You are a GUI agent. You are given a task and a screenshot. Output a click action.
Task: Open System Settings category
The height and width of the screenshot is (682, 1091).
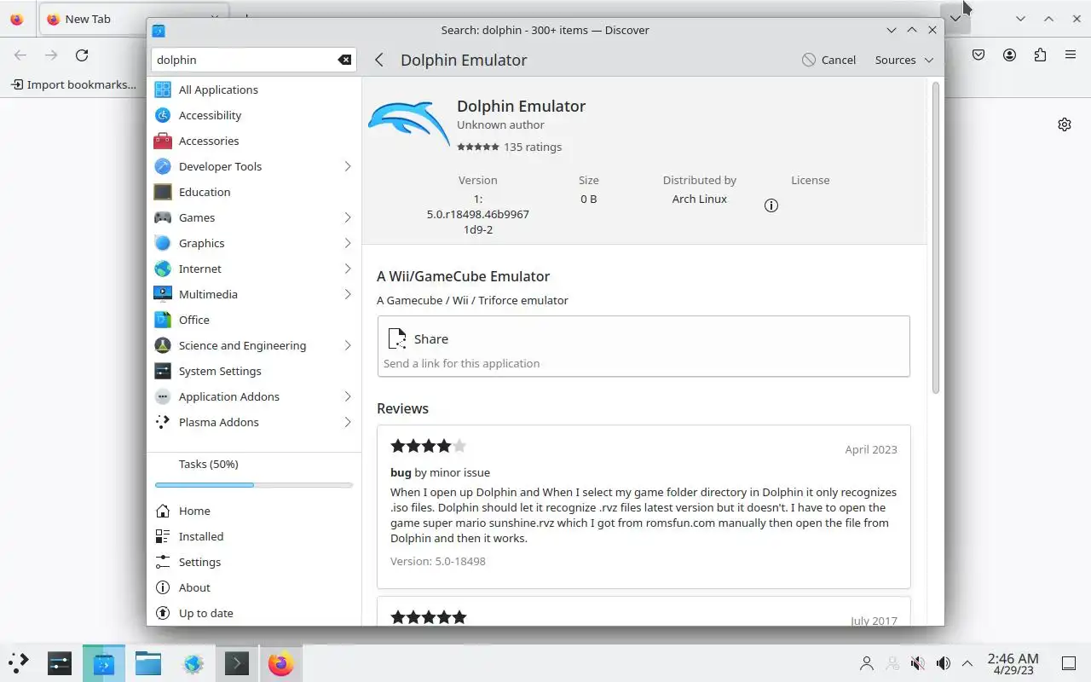point(254,371)
